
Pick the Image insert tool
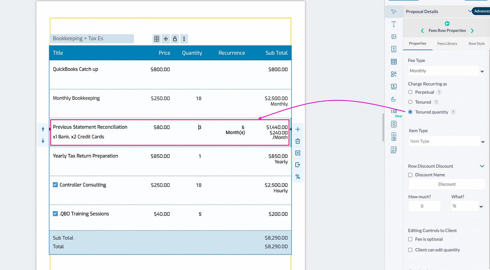(x=394, y=37)
